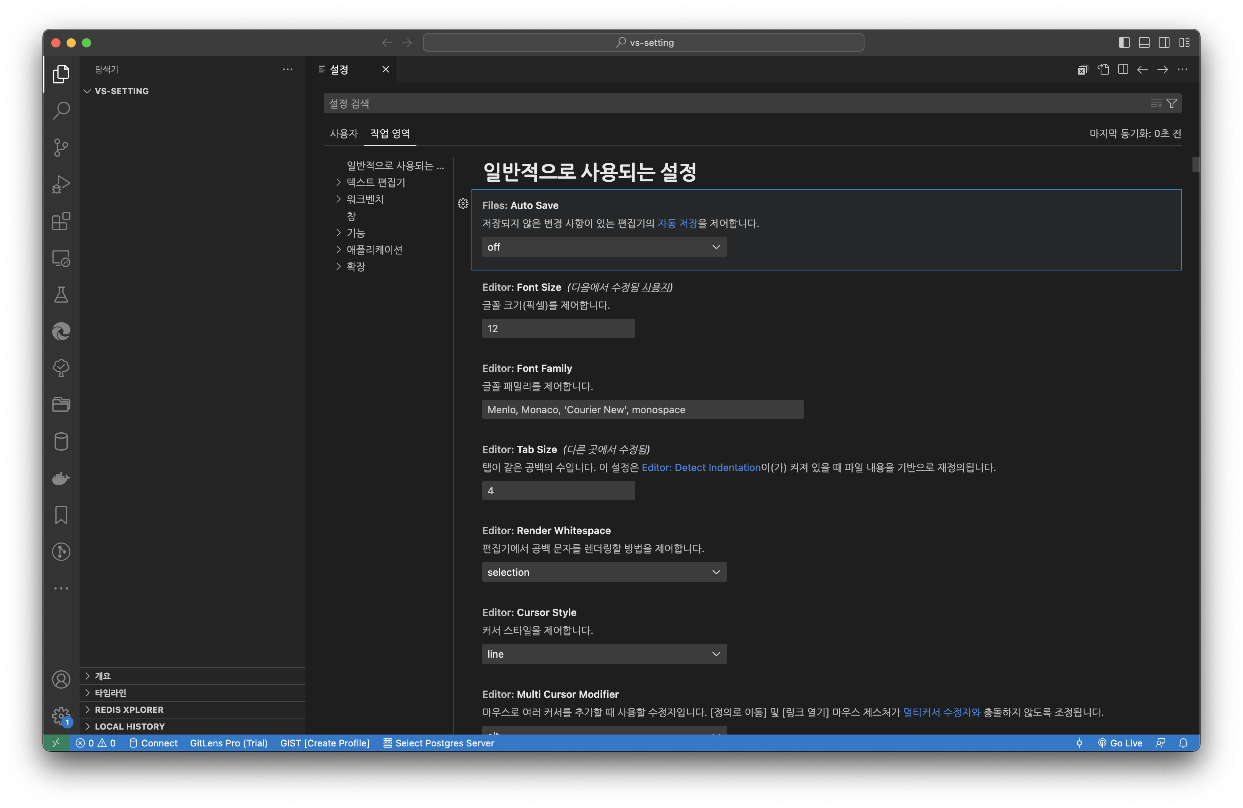Open the Render Whitespace dropdown
The height and width of the screenshot is (808, 1243).
coord(604,572)
